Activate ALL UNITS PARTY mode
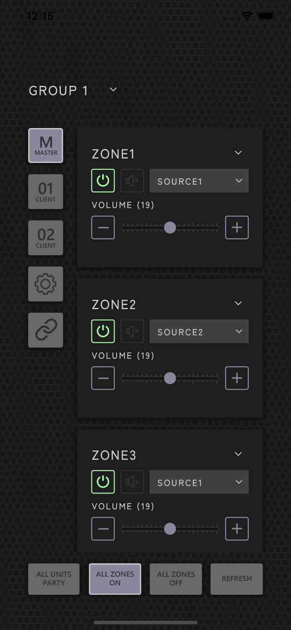 click(54, 579)
